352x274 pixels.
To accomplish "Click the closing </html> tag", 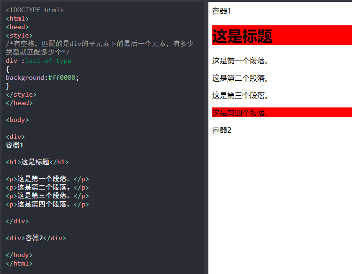I will coord(19,264).
